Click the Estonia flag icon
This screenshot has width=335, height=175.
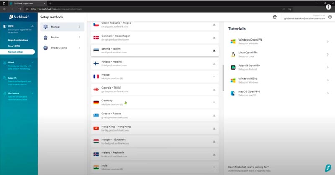(96, 51)
